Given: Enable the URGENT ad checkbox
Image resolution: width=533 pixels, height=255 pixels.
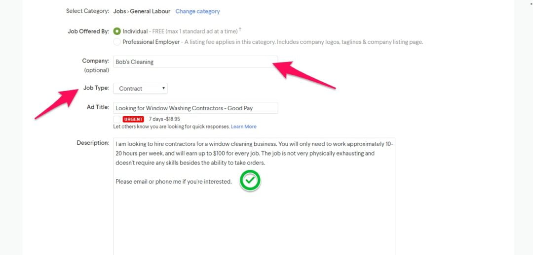Looking at the screenshot, I should 116,119.
